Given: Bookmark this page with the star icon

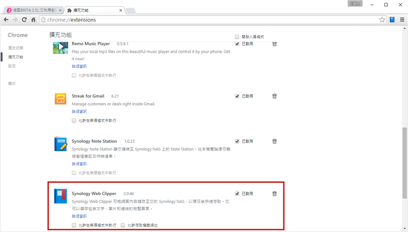Looking at the screenshot, I should tap(382, 20).
